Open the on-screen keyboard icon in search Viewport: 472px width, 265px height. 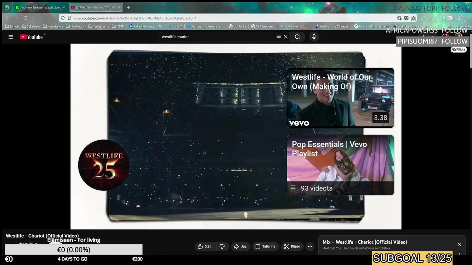(279, 37)
